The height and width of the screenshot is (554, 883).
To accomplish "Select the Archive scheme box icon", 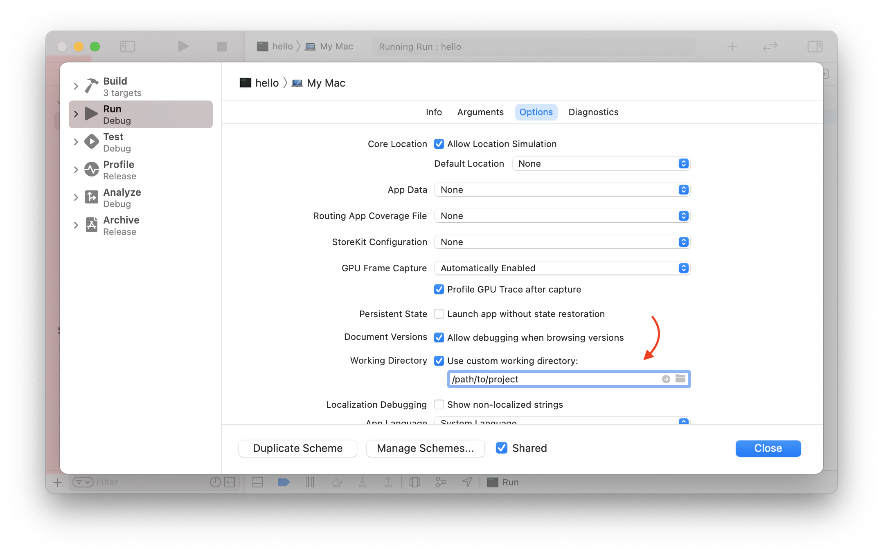I will pyautogui.click(x=91, y=225).
